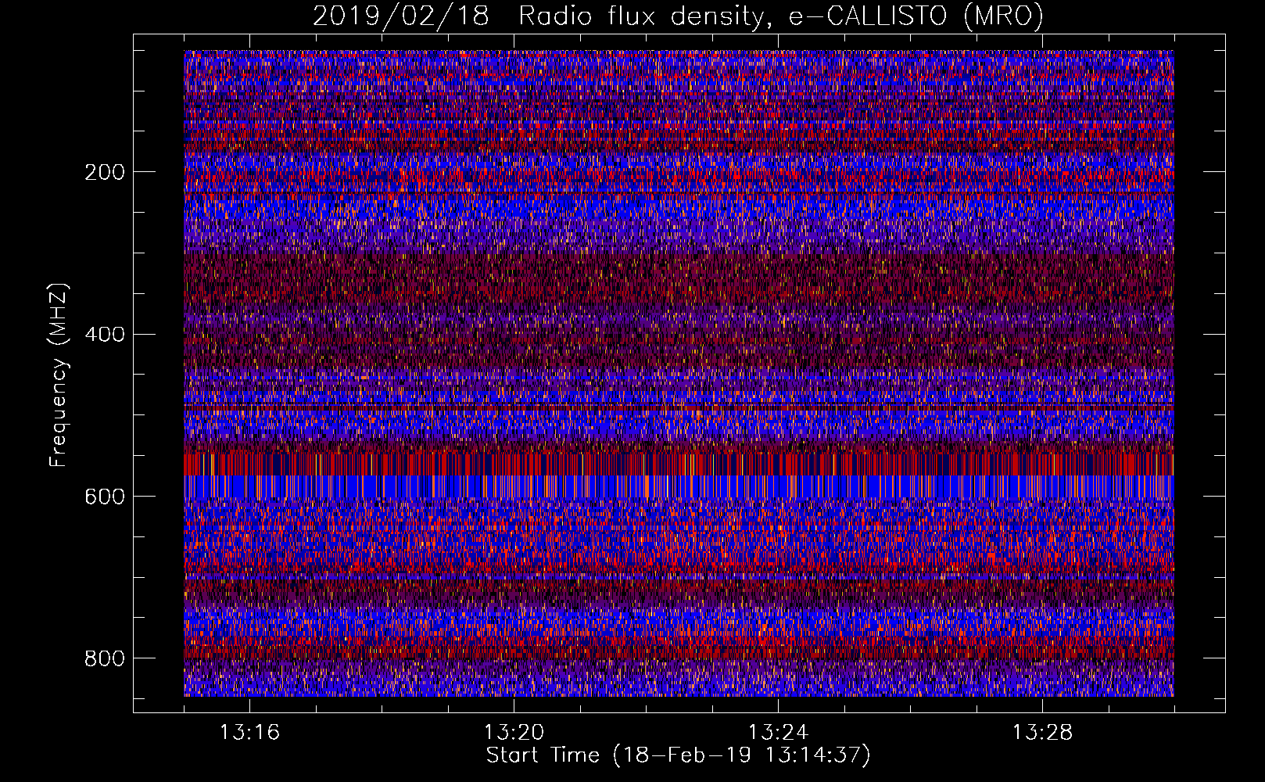Click the 600 frequency axis label

click(x=104, y=497)
